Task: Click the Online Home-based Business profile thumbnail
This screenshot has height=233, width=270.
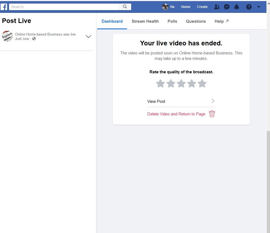Action: [7, 36]
